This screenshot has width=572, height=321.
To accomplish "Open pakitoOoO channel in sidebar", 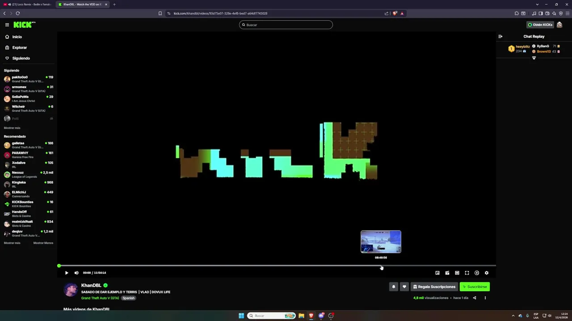I will click(29, 79).
